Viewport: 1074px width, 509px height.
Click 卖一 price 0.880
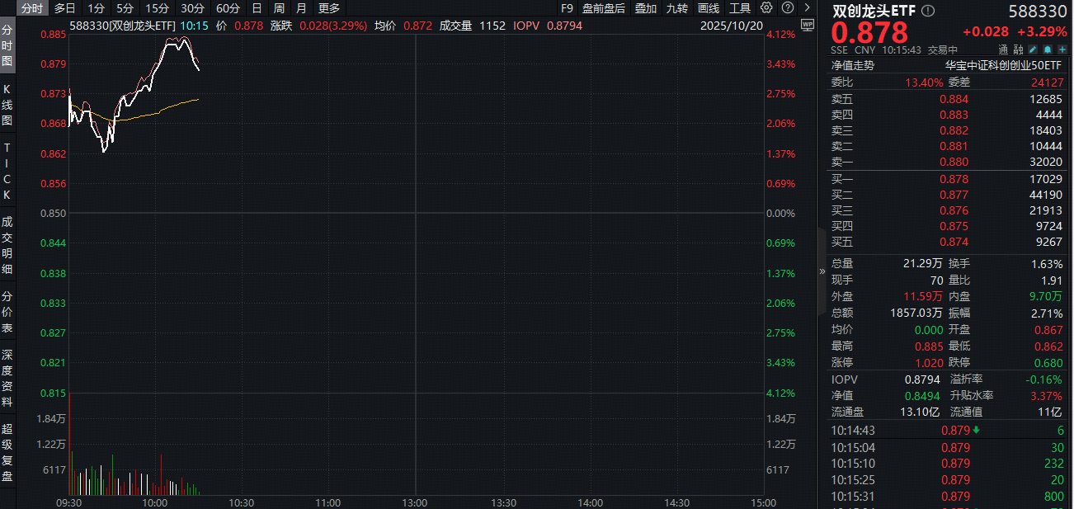click(x=954, y=162)
